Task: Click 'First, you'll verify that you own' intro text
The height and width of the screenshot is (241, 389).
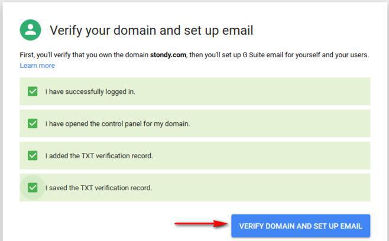Action: (71, 55)
